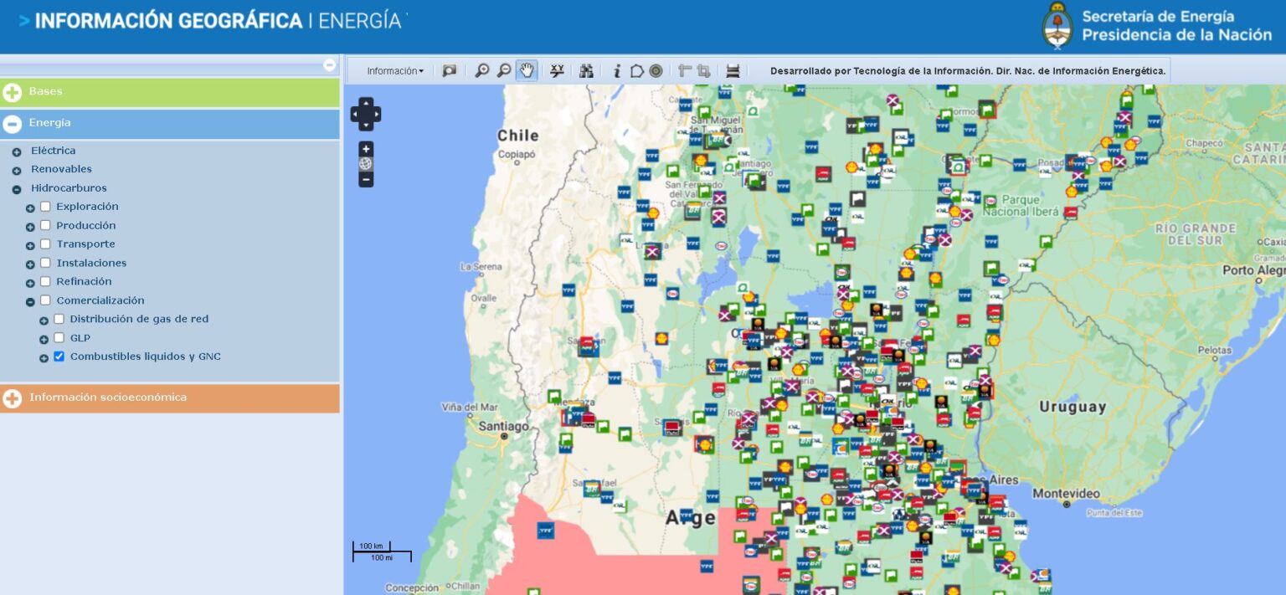Image resolution: width=1286 pixels, height=595 pixels.
Task: Click the zoom-out magnifier toolbar icon
Action: [x=504, y=71]
